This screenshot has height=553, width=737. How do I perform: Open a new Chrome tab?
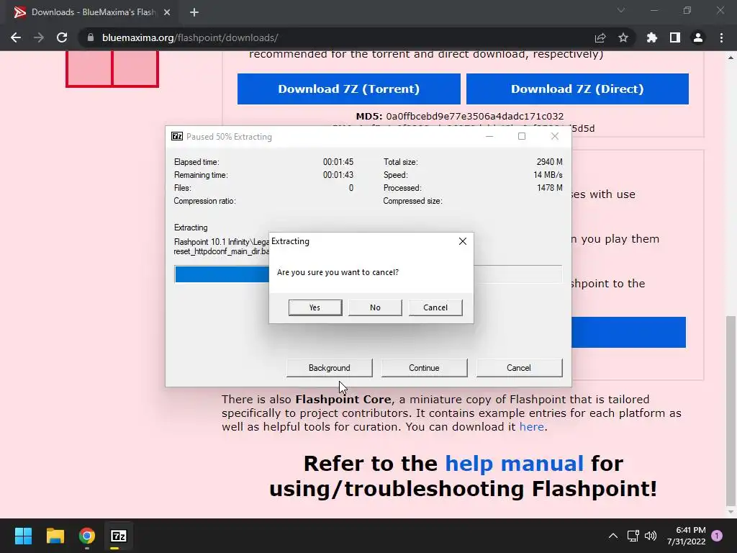(x=194, y=12)
